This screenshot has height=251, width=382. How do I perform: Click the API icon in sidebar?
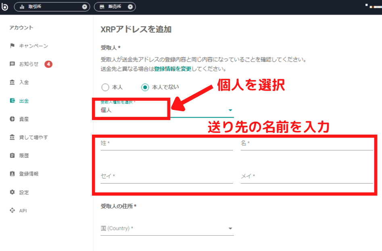[x=12, y=211]
